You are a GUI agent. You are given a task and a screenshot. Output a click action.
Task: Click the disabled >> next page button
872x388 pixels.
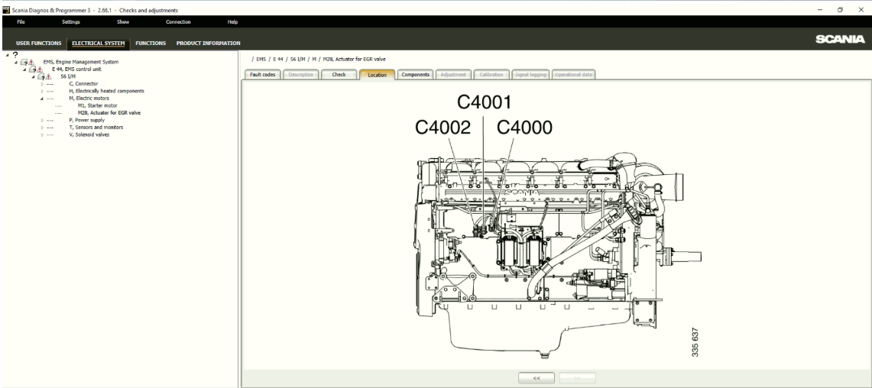point(577,378)
